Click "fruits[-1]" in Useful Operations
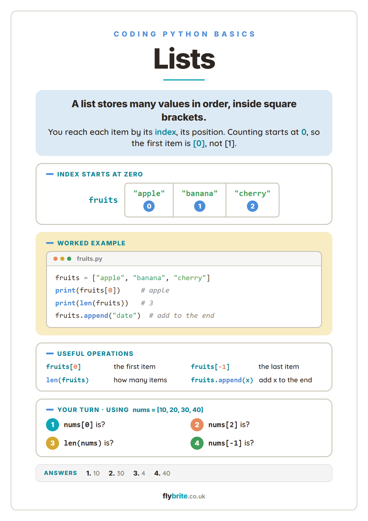 click(x=210, y=367)
